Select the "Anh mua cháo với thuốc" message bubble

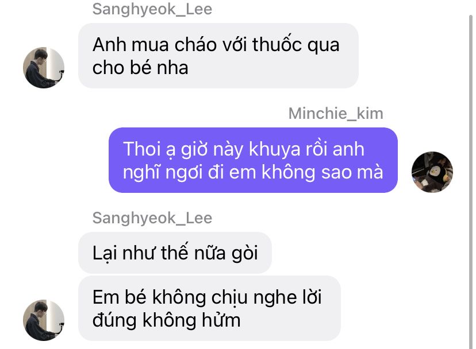point(218,56)
